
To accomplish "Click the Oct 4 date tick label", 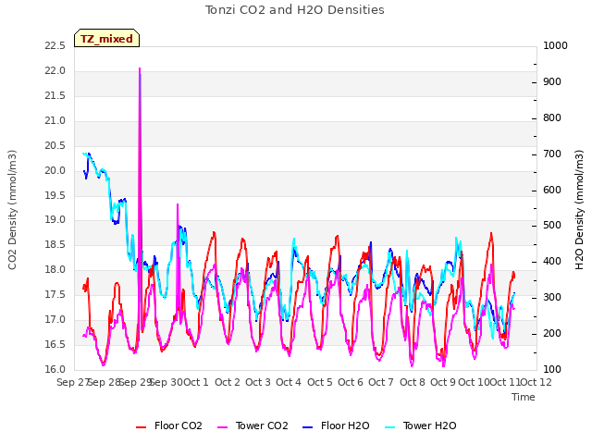I will click(289, 382).
